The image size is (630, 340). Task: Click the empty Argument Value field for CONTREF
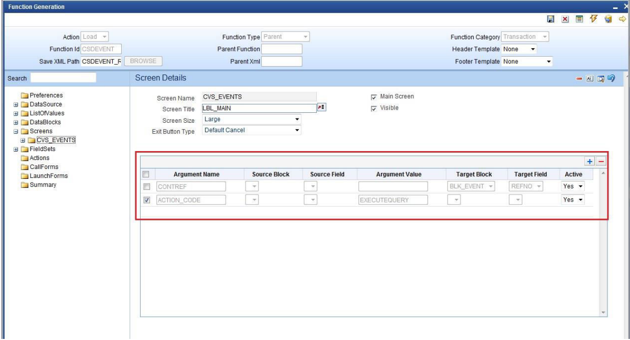click(x=393, y=186)
